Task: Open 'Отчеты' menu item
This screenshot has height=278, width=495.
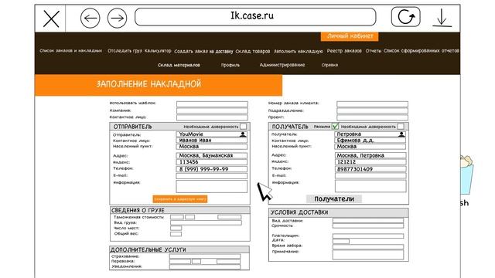Action: [374, 51]
